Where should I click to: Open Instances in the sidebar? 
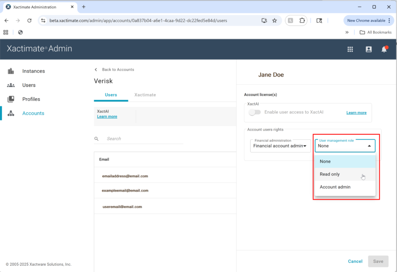(34, 71)
